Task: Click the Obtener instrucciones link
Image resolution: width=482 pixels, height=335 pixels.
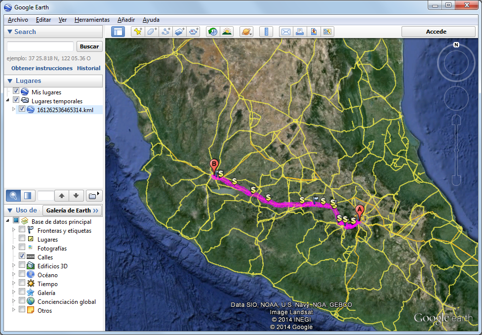Action: click(42, 68)
